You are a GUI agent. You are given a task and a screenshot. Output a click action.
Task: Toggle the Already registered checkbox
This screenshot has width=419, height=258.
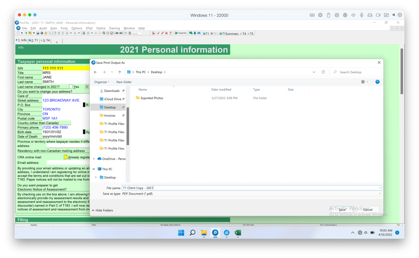click(65, 157)
